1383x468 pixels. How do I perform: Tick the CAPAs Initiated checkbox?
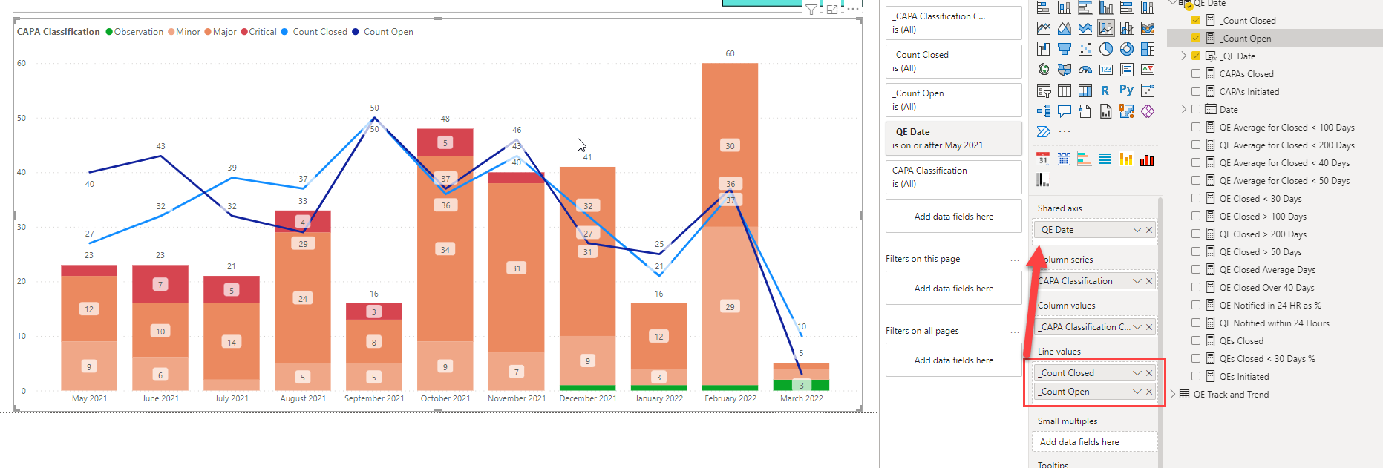(x=1196, y=92)
